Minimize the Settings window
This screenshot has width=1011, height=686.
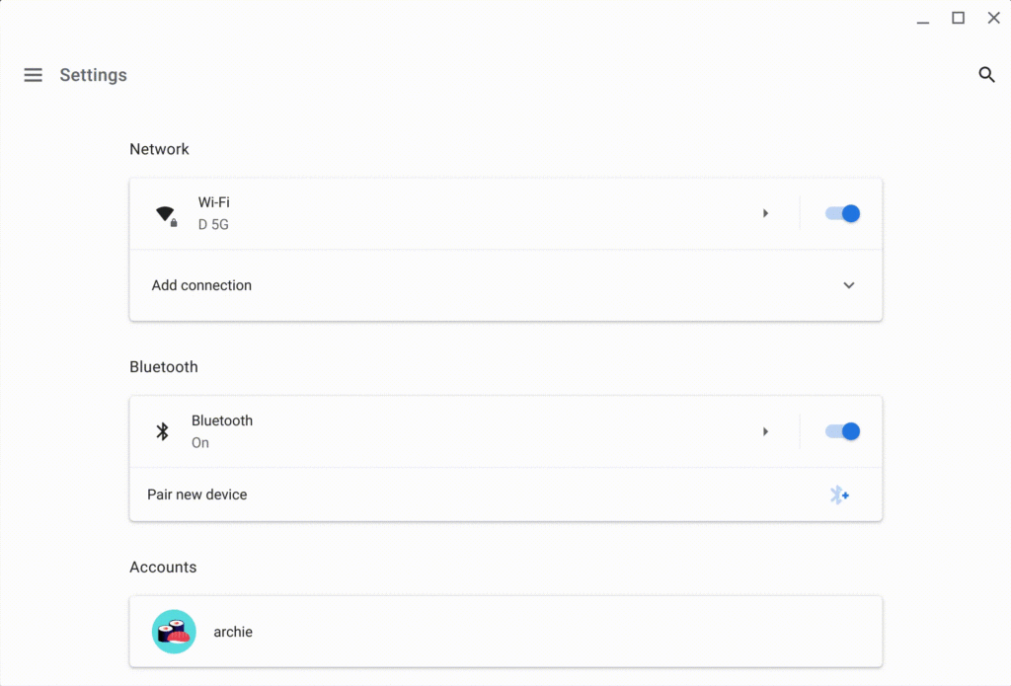[x=923, y=19]
